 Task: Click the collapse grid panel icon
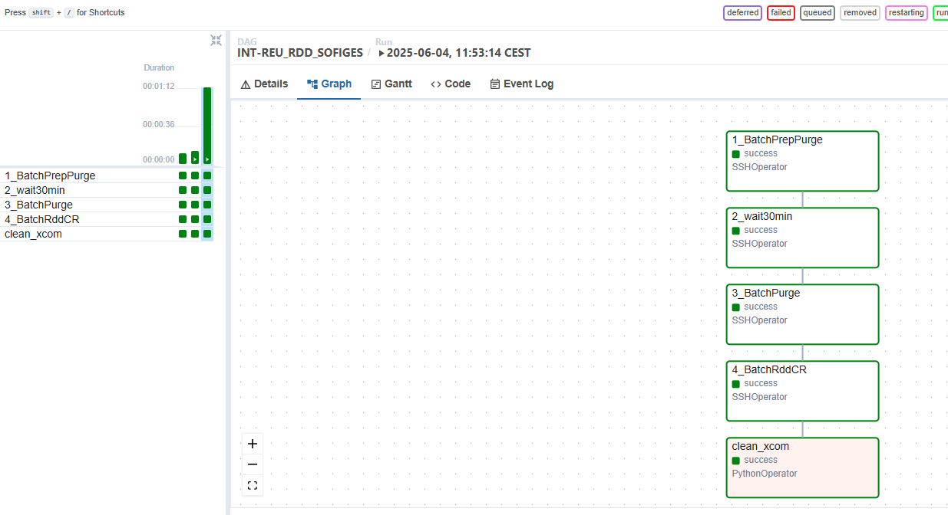(216, 41)
